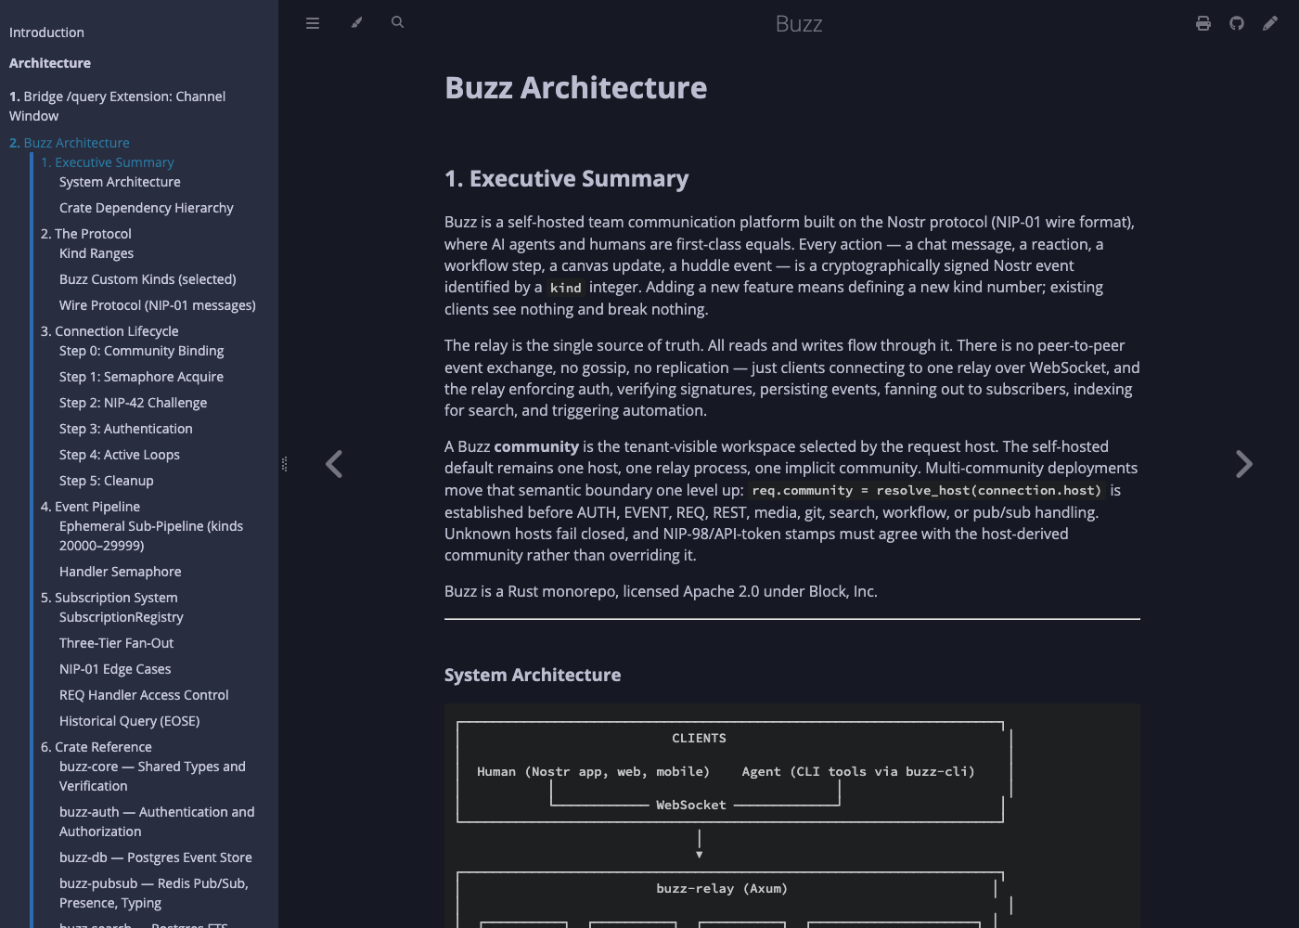Jump to 2. The Protocol section
The image size is (1299, 928).
tap(86, 234)
